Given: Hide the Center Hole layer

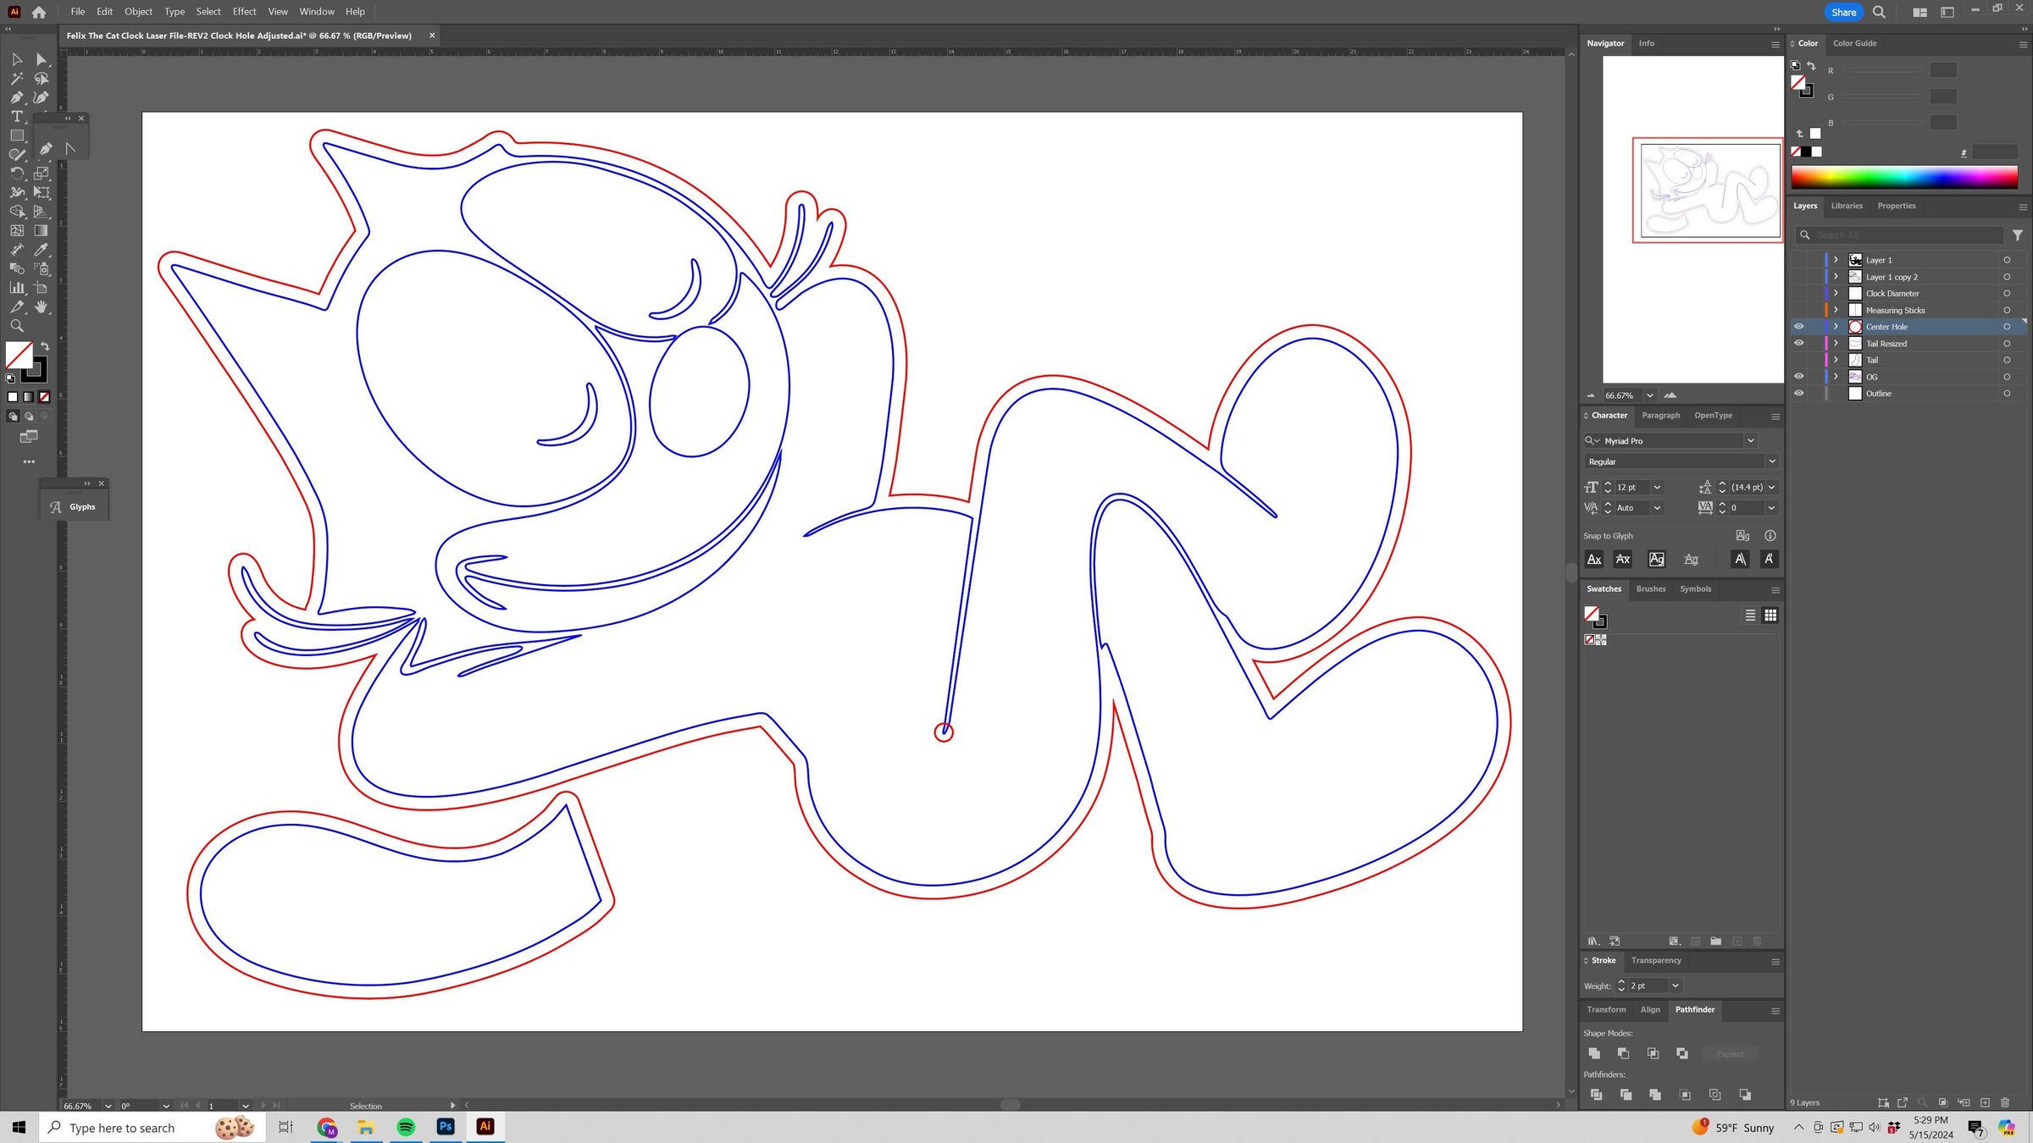Looking at the screenshot, I should 1798,327.
